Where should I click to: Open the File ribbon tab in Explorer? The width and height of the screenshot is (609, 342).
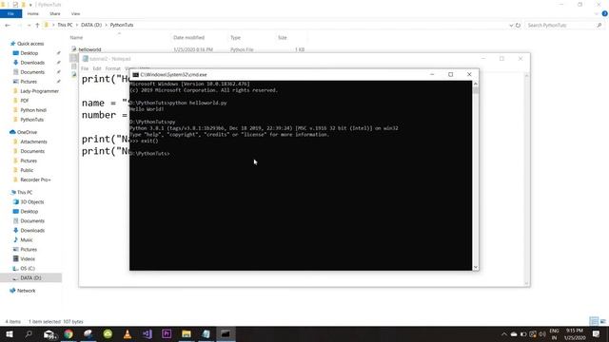coord(10,13)
